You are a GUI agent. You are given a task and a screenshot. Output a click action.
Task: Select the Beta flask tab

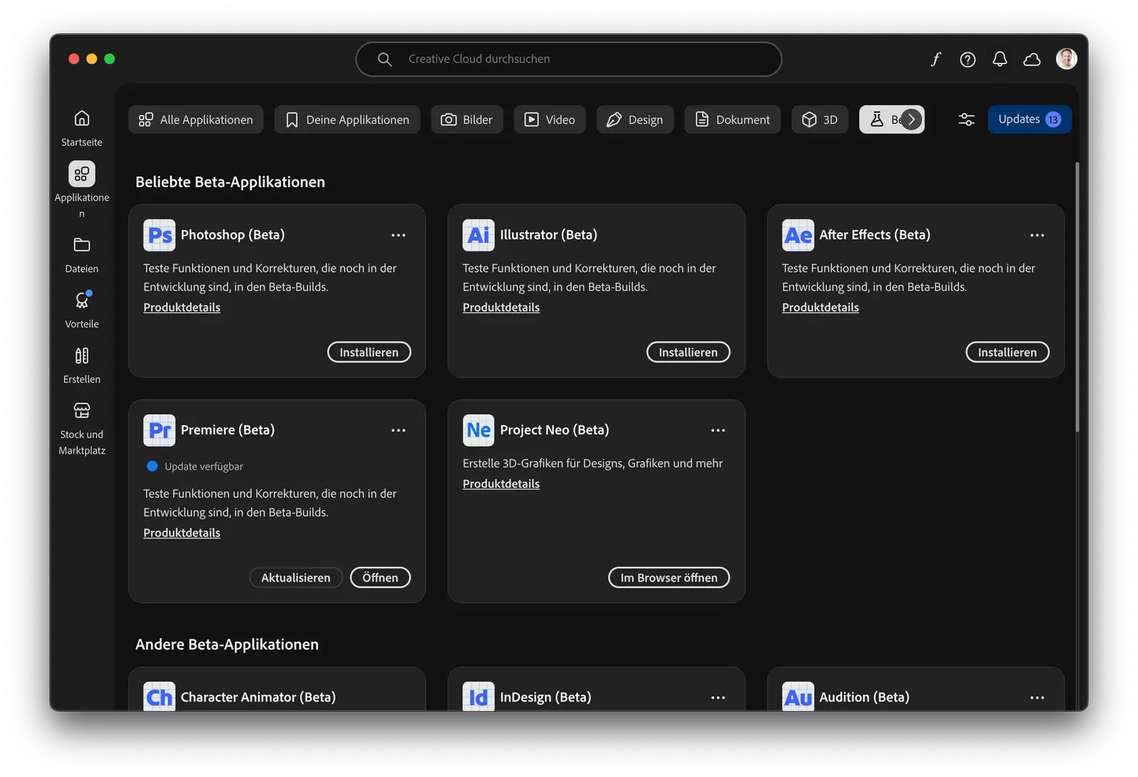[x=881, y=119]
